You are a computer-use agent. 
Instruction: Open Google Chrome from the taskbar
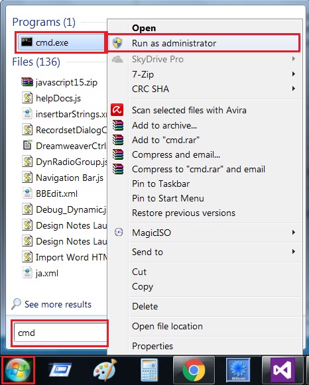tap(194, 370)
